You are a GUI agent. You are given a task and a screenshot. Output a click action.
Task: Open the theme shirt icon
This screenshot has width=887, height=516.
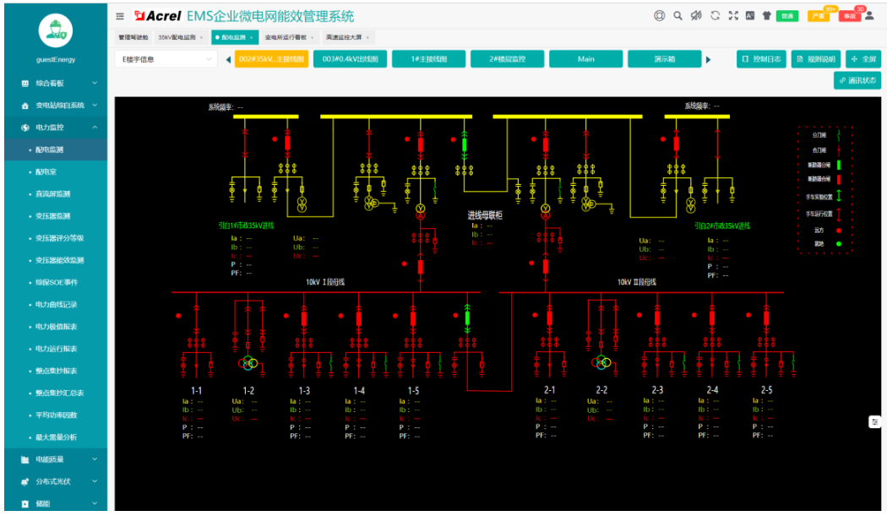coord(766,16)
